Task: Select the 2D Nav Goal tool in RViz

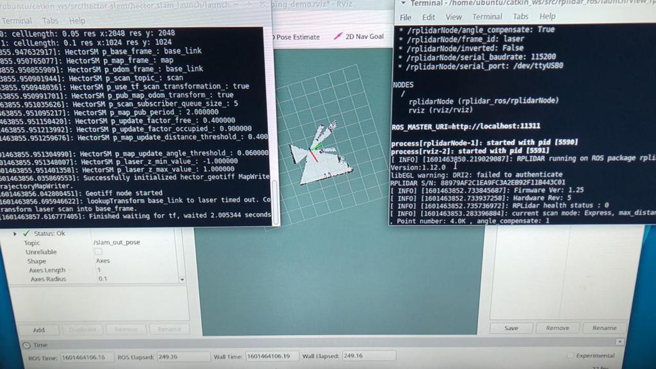Action: [359, 37]
